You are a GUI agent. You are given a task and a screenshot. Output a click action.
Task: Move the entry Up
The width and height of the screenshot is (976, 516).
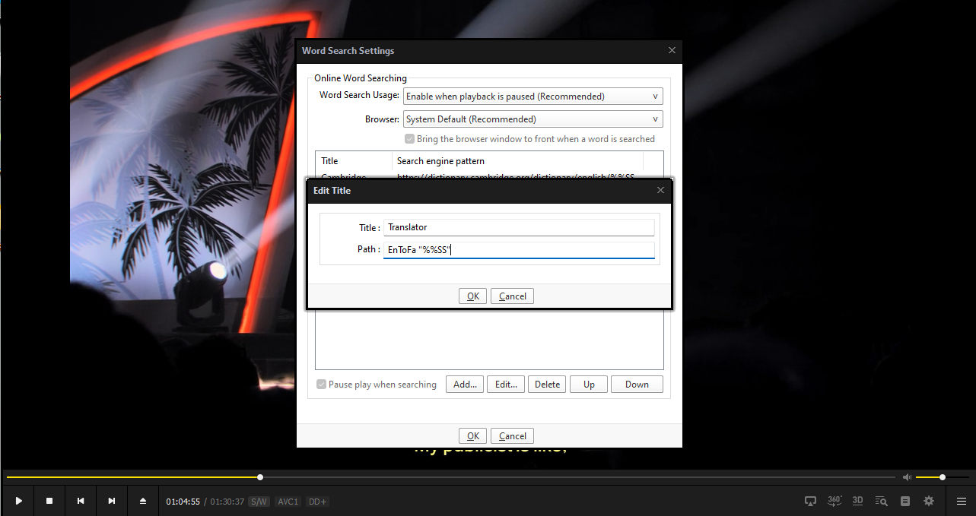(589, 385)
